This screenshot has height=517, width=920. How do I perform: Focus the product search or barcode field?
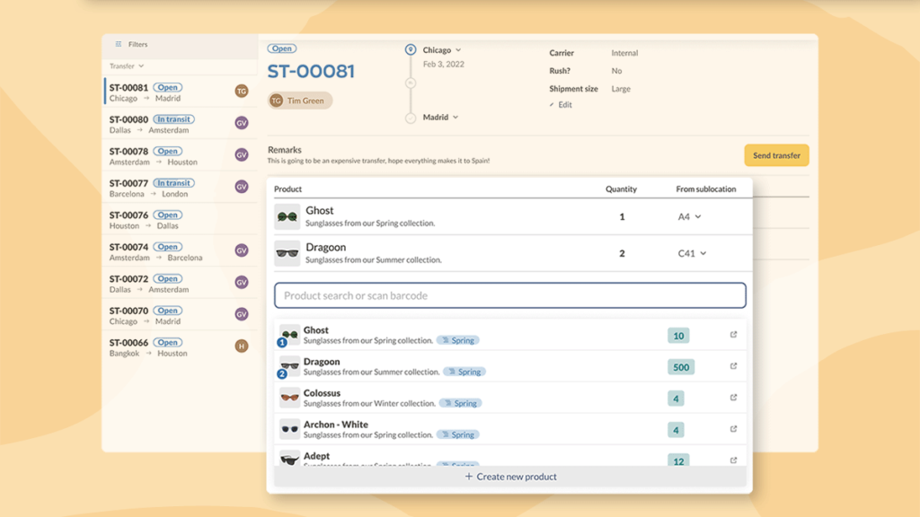pyautogui.click(x=510, y=295)
